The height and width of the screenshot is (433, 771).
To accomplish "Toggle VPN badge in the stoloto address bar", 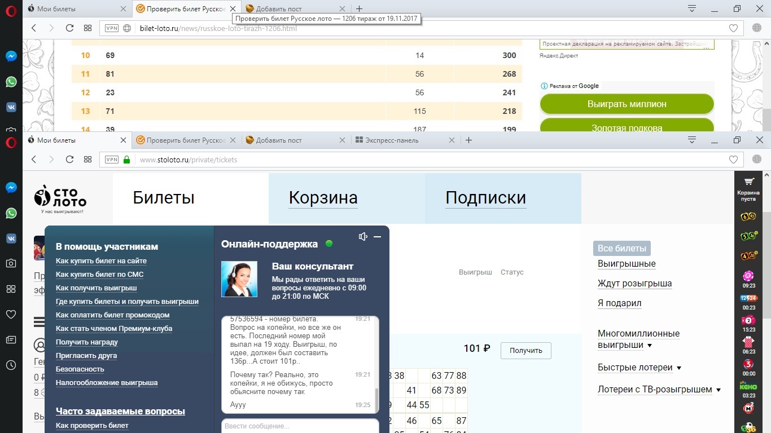I will pos(112,160).
